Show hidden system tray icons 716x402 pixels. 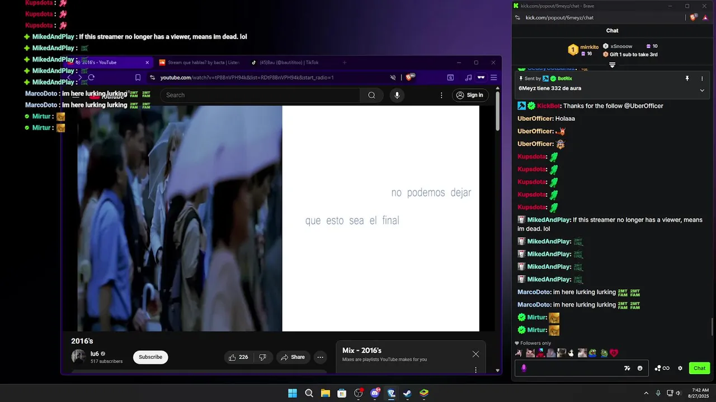pos(646,393)
